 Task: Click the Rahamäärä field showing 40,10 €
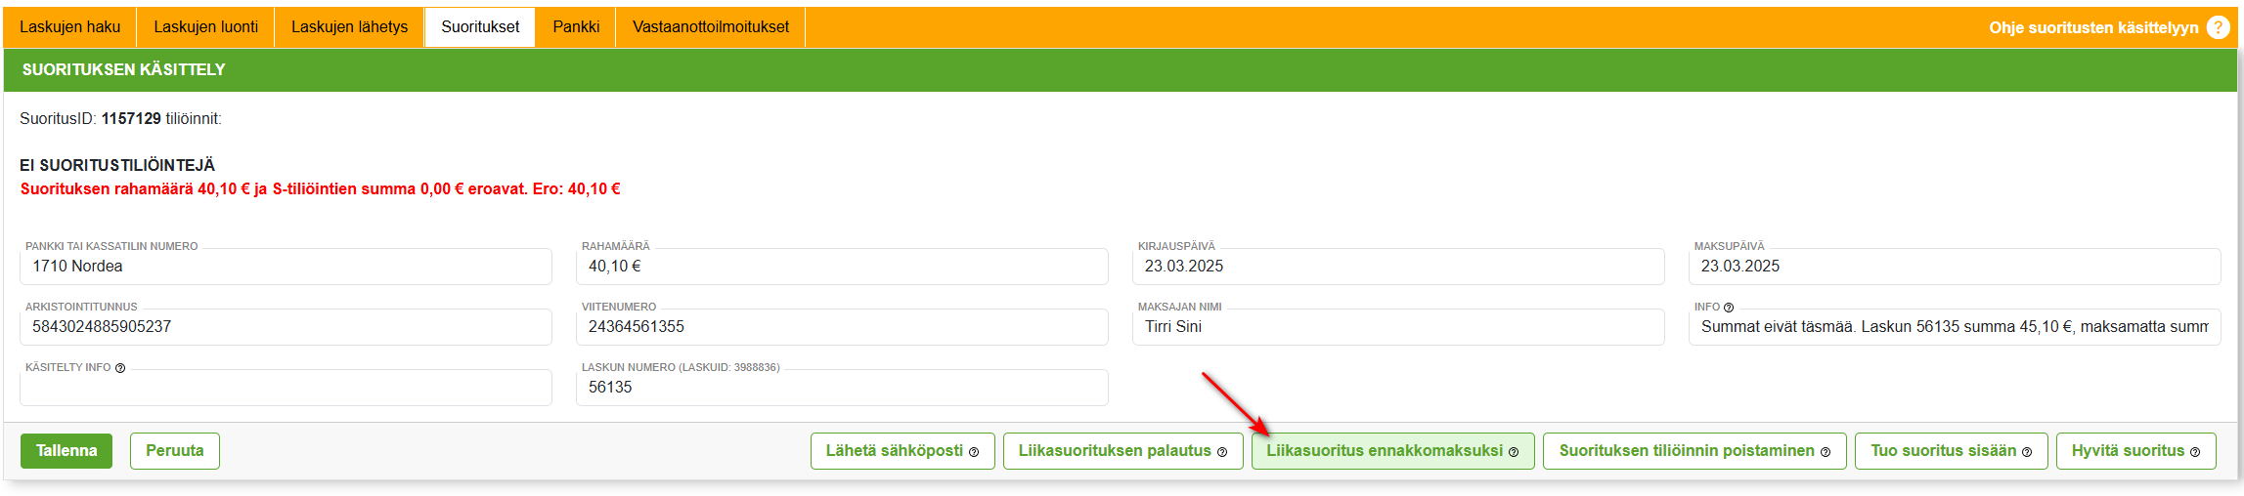[x=841, y=267]
